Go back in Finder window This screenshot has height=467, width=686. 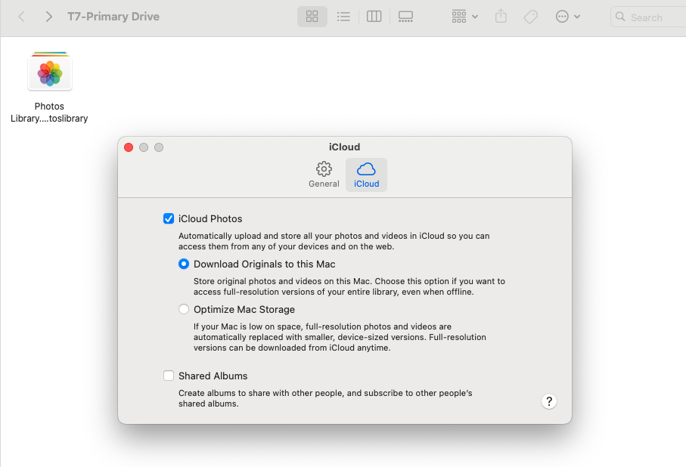21,17
